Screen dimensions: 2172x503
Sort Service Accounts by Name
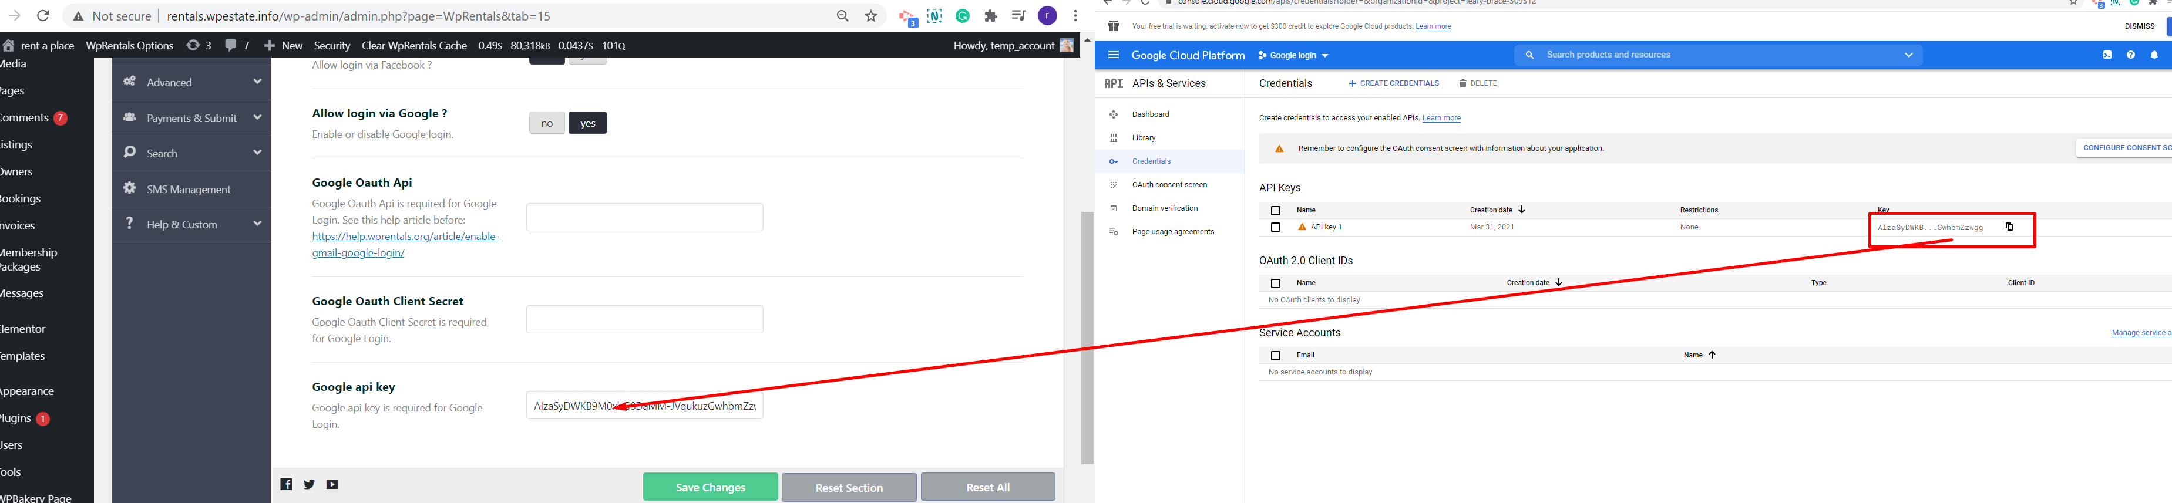tap(1699, 355)
